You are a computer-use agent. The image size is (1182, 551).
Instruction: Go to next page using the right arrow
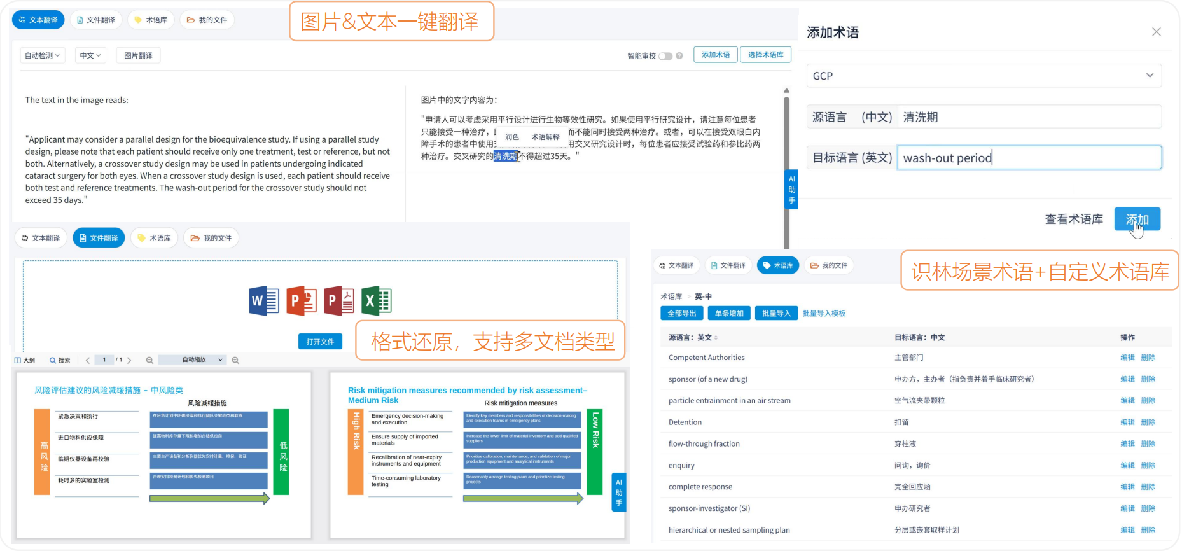point(129,360)
